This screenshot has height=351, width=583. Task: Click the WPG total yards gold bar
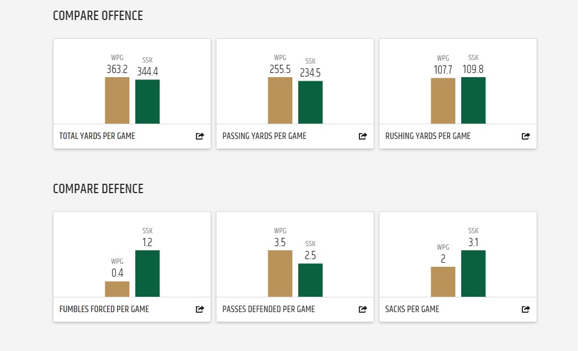pyautogui.click(x=117, y=100)
